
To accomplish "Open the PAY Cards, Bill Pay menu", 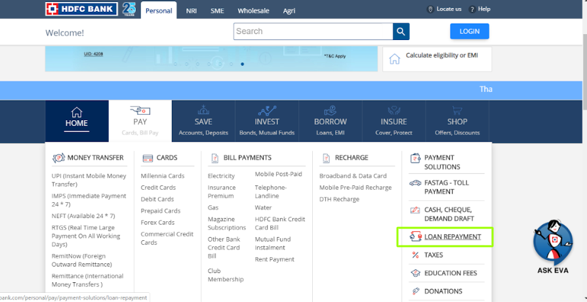I will pos(140,121).
